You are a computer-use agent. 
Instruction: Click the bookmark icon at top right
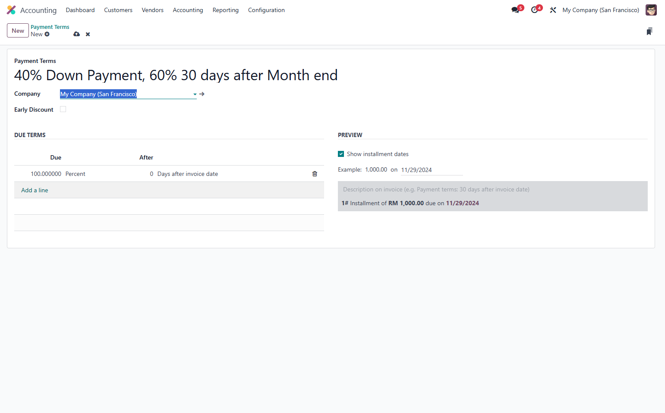(649, 31)
